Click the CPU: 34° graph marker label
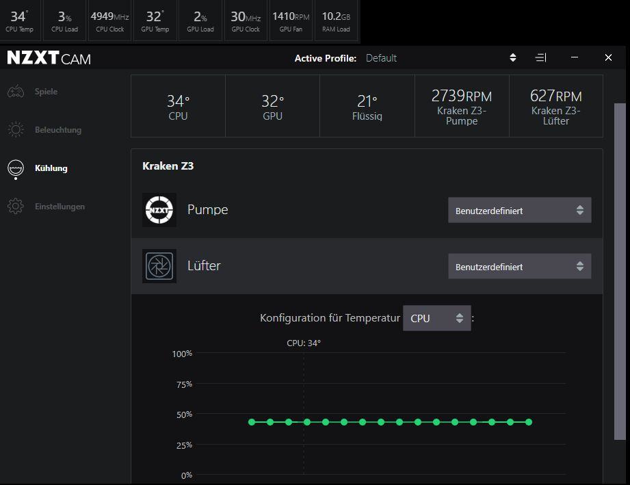Viewport: 630px width, 485px height. pos(303,343)
